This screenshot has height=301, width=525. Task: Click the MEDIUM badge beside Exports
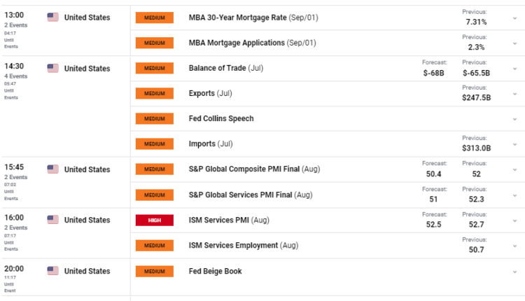[154, 94]
